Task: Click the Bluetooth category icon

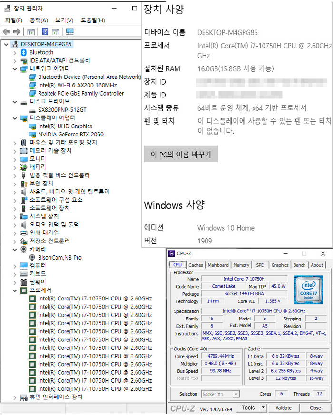Action: point(24,52)
